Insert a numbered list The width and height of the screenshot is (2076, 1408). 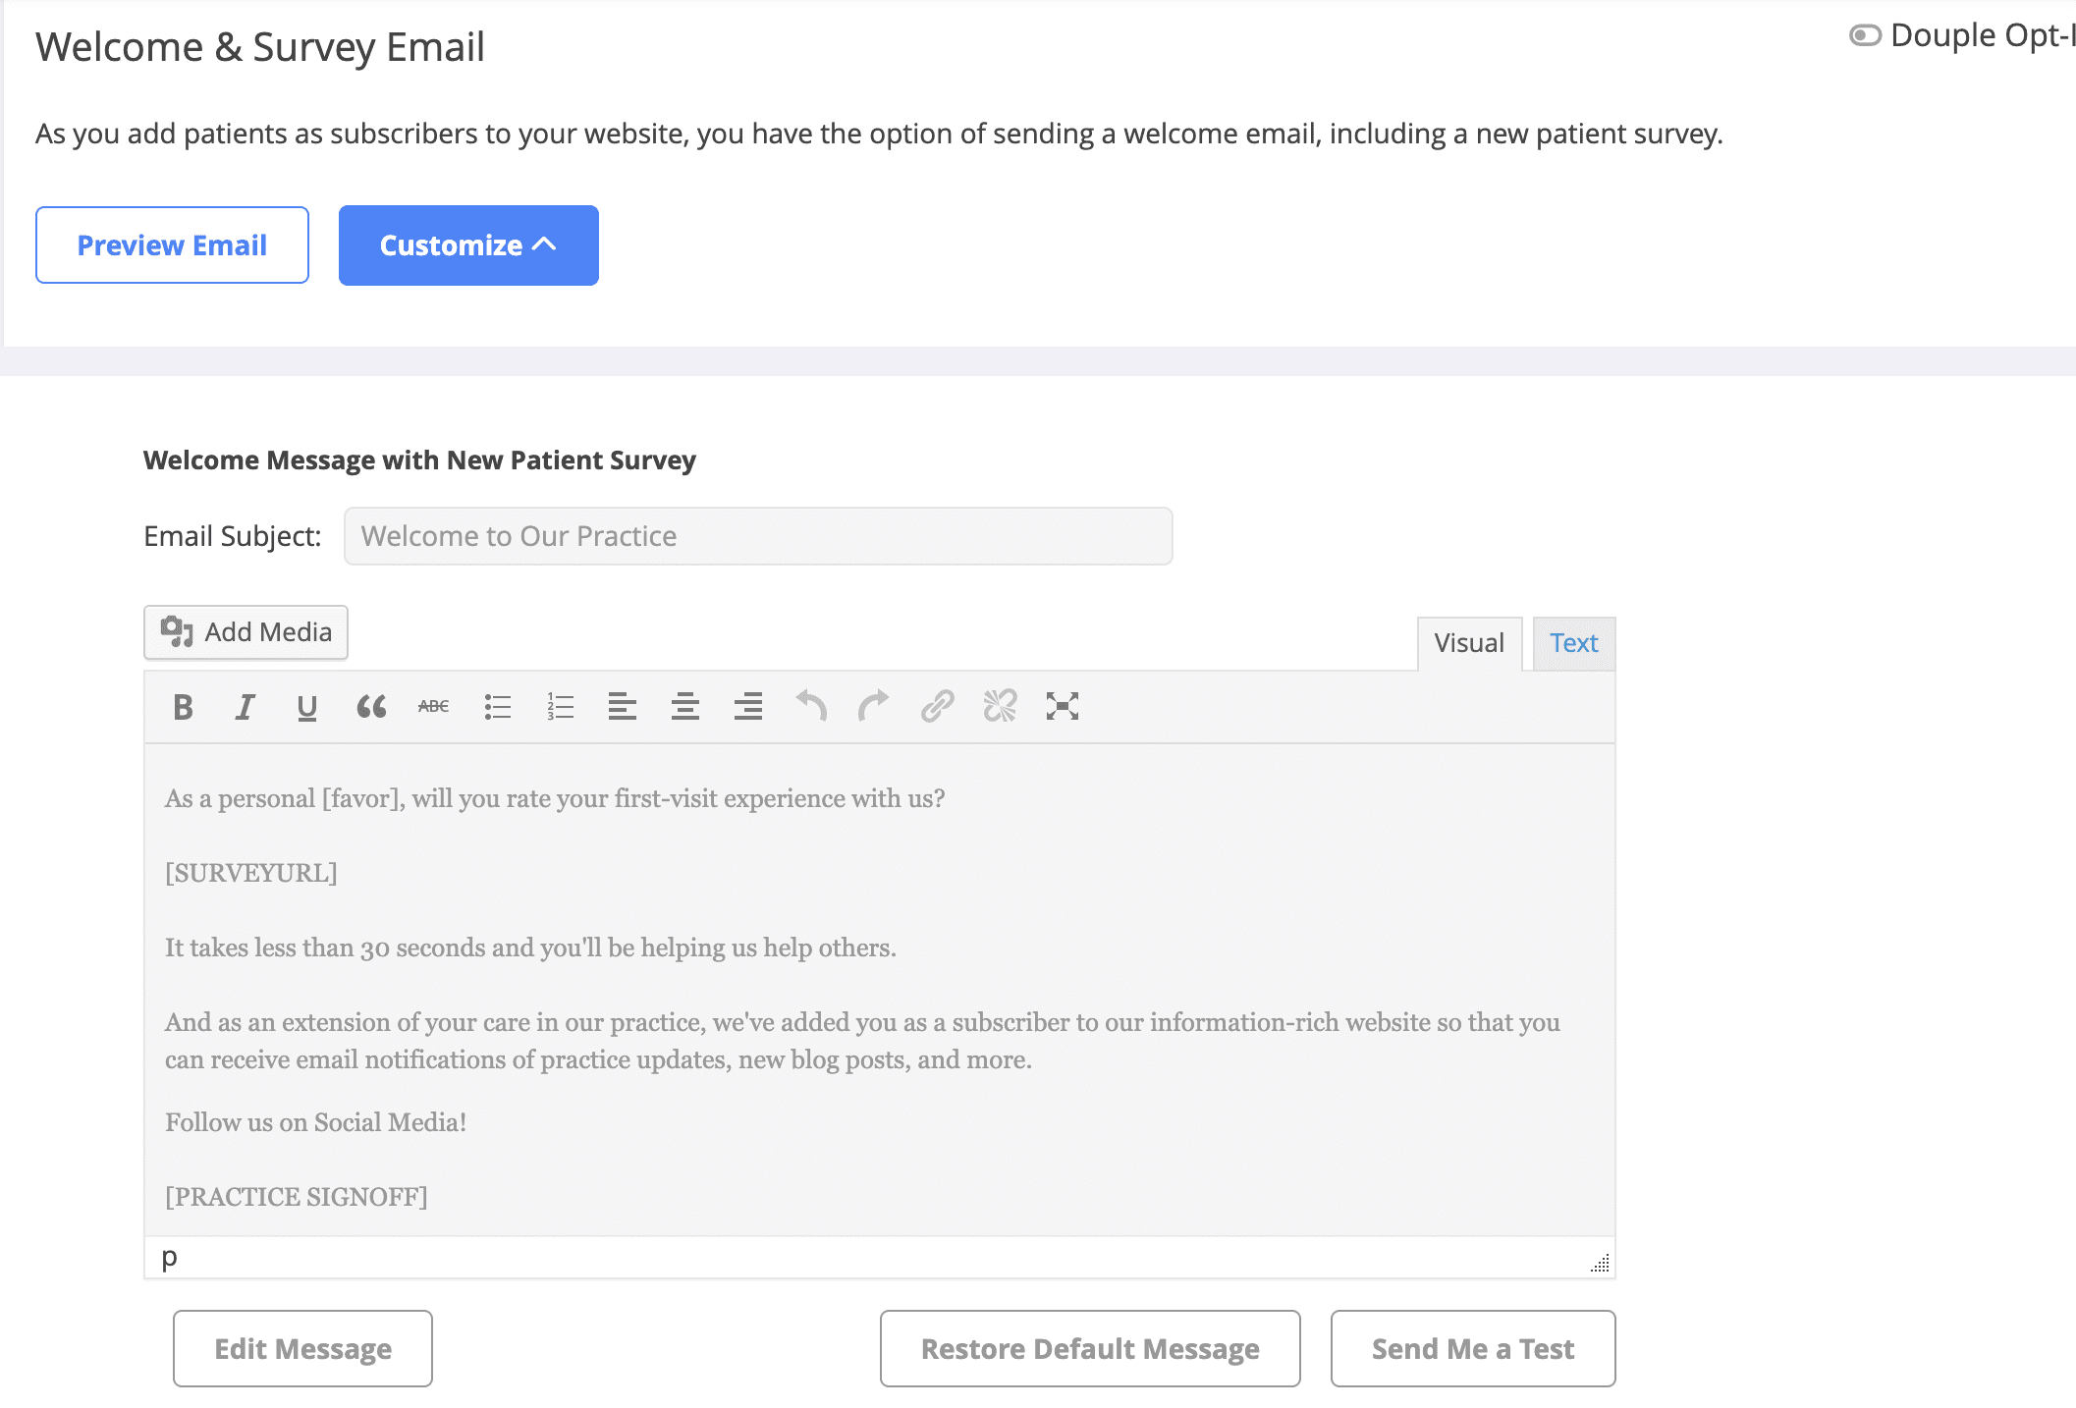pos(560,707)
